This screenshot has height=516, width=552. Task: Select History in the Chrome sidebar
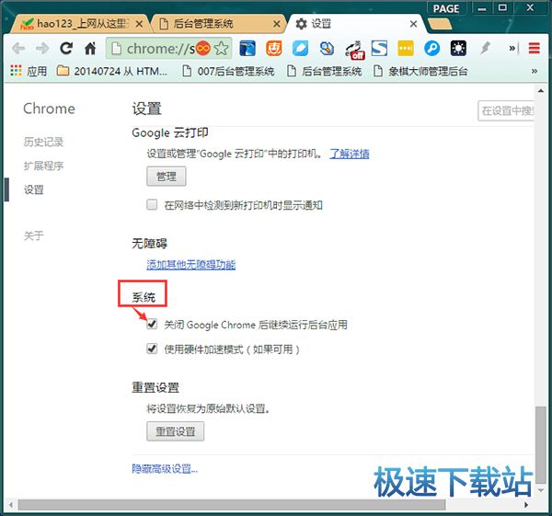[43, 142]
